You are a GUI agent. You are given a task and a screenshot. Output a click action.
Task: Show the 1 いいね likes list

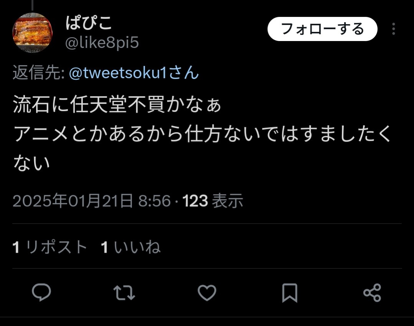131,247
